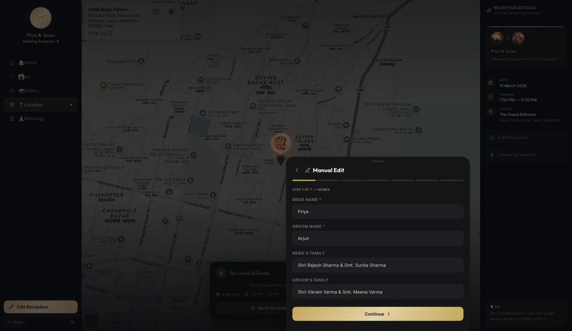Select the Nahargarh Fort map marker
572x331 pixels.
click(x=141, y=61)
